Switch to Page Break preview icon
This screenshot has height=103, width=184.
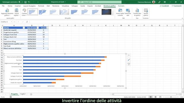point(160,97)
